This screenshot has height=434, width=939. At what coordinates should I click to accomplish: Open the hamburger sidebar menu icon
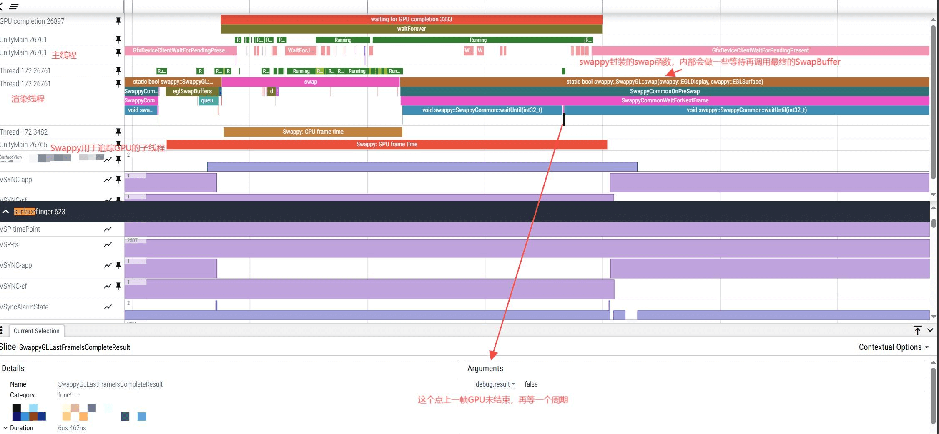[14, 7]
